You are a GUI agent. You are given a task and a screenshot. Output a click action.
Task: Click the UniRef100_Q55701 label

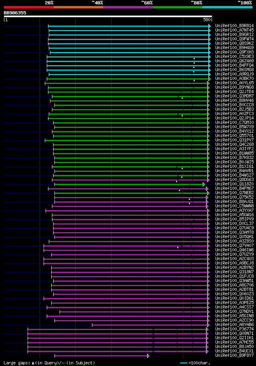(x=234, y=135)
